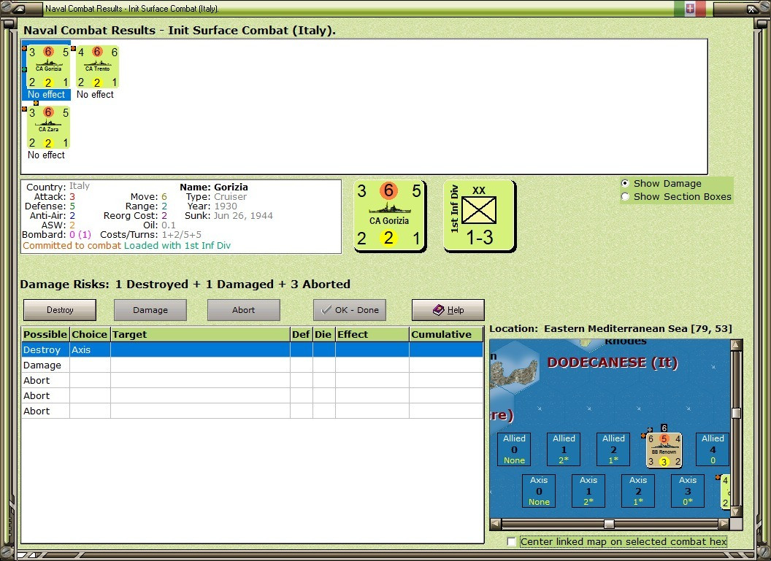Image resolution: width=771 pixels, height=561 pixels.
Task: Select the second Abort row in table
Action: click(x=252, y=395)
